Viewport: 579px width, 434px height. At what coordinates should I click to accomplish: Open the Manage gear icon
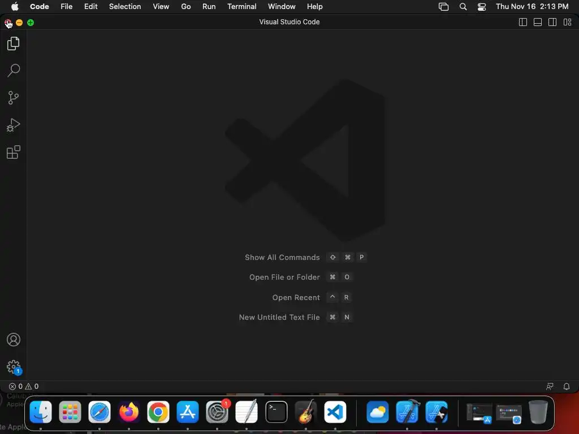click(14, 367)
